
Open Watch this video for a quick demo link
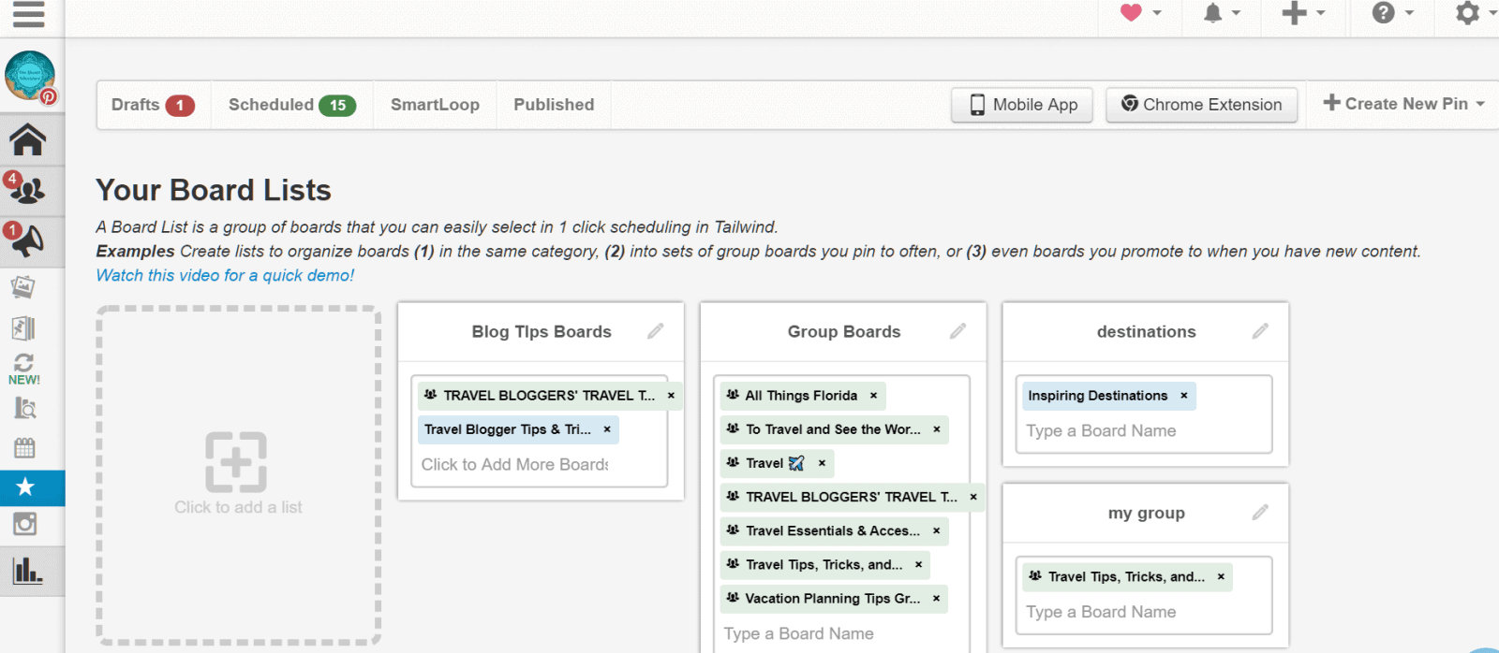[225, 275]
